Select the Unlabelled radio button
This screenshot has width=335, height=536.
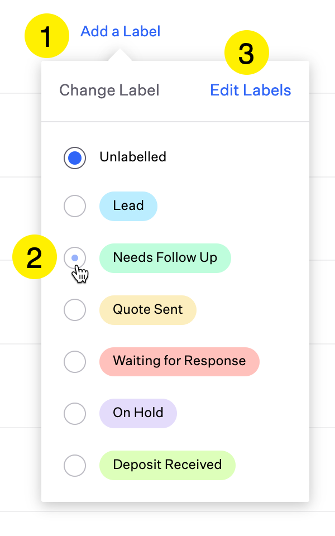(74, 158)
